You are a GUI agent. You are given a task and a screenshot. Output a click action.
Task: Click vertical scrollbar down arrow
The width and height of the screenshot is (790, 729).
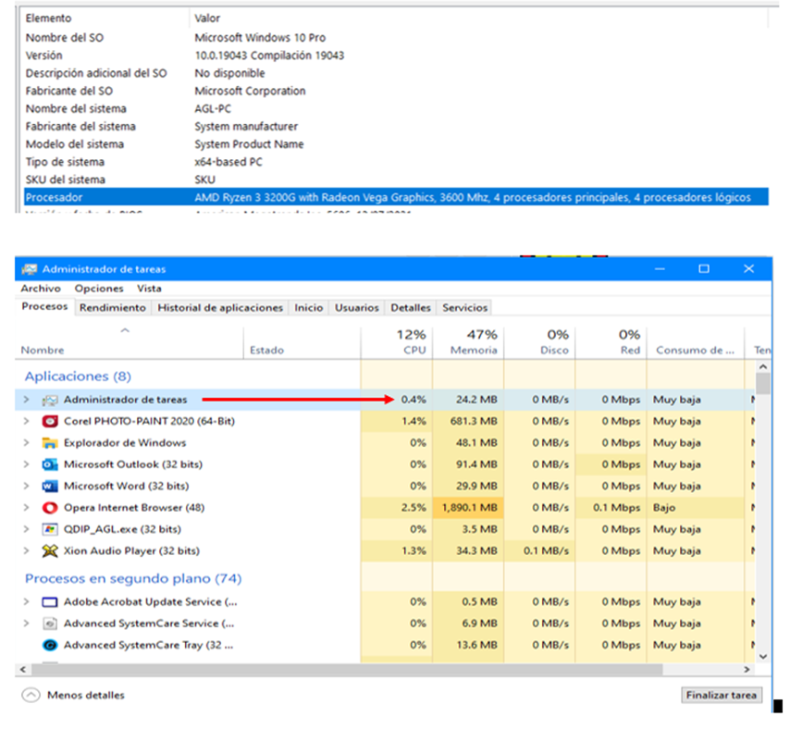click(763, 657)
